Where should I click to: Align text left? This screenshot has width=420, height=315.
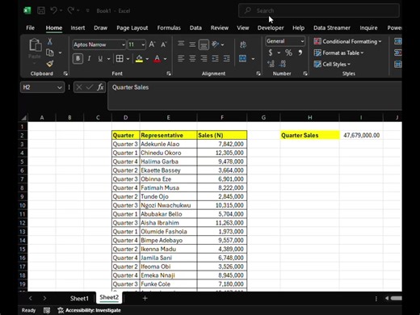click(181, 58)
